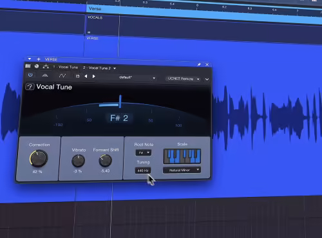Click the compare arc icon beside power
The width and height of the screenshot is (322, 238).
[45, 75]
